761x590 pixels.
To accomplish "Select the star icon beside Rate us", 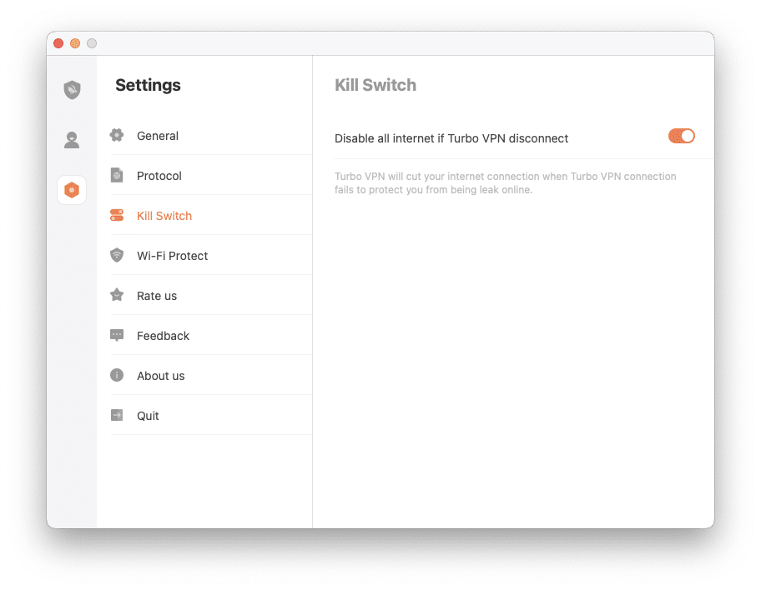I will 118,295.
